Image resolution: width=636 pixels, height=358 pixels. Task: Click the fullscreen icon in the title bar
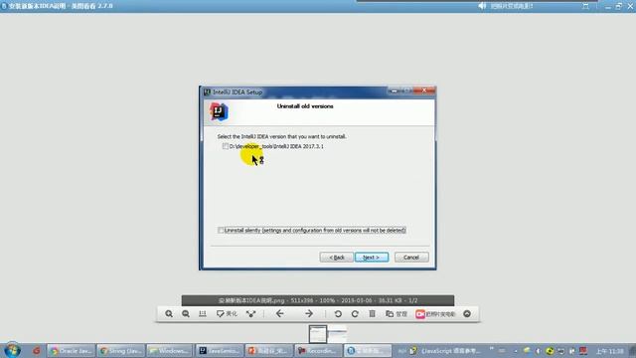tap(585, 6)
